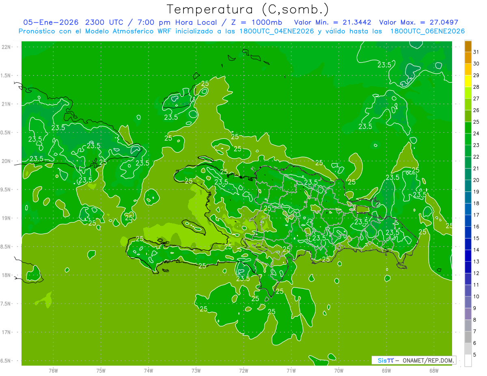The height and width of the screenshot is (376, 487).
Task: Click the legend value 31
Action: tap(476, 52)
